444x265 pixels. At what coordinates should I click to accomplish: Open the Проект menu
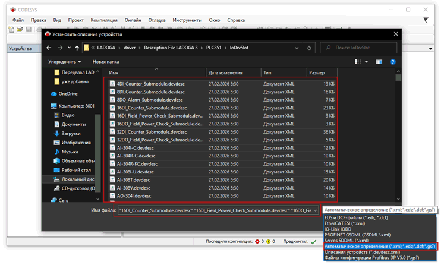(x=75, y=20)
